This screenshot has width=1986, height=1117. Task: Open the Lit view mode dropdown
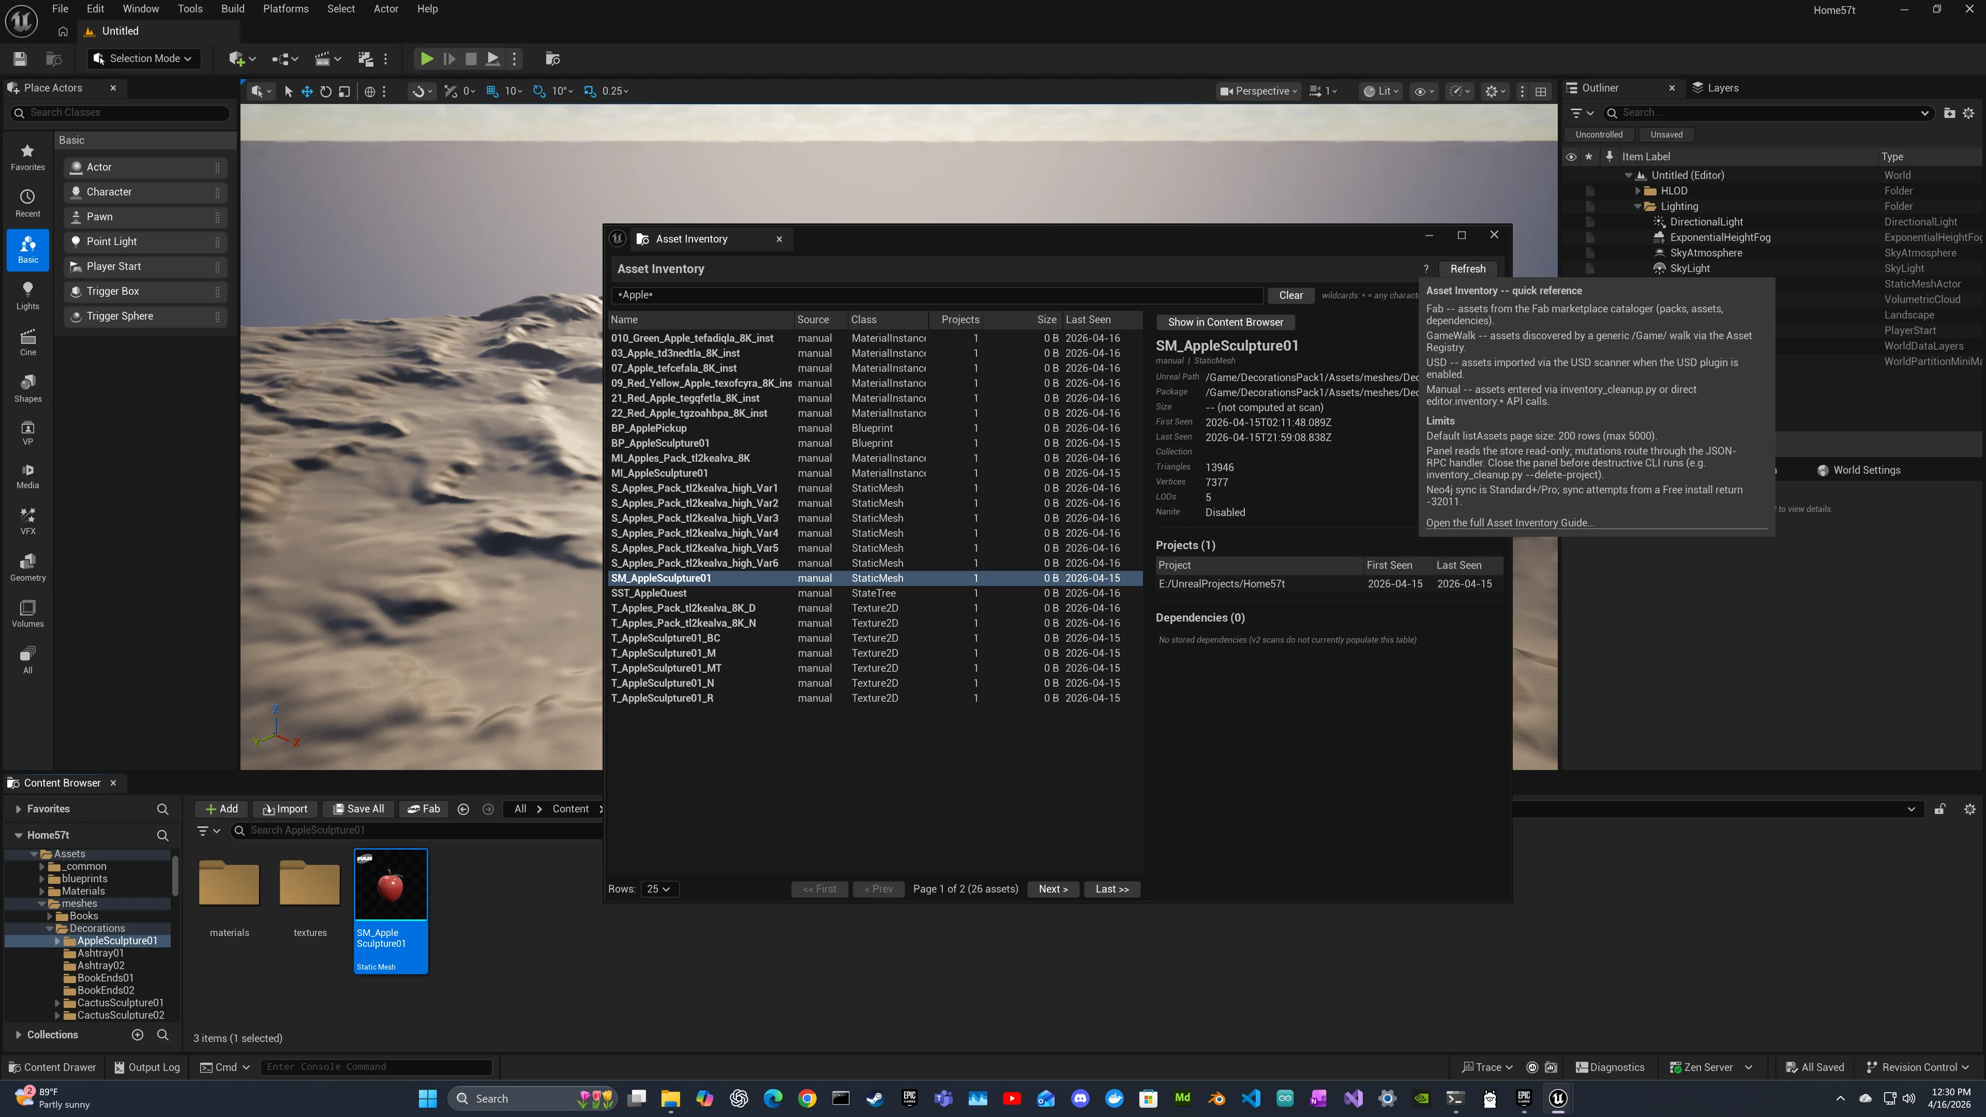1381,91
